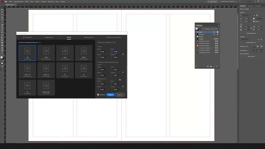
Task: Open the page size preset dropdown
Action: tap(245, 15)
